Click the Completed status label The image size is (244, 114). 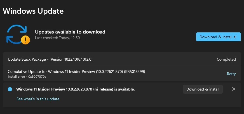[226, 59]
